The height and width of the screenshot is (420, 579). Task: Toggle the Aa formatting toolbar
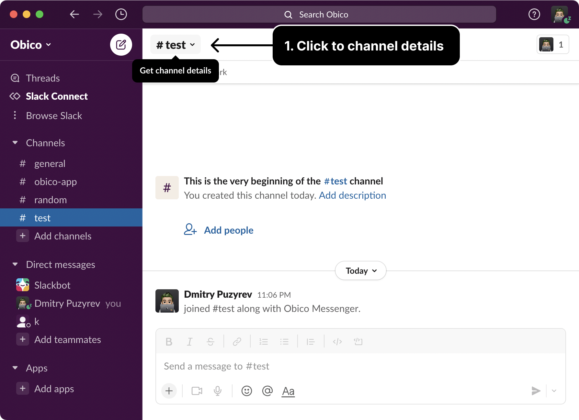coord(288,391)
